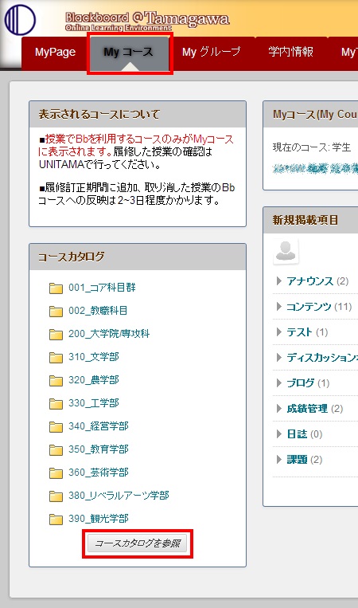Expand the テスト section arrow
This screenshot has width=358, height=608.
pos(278,332)
